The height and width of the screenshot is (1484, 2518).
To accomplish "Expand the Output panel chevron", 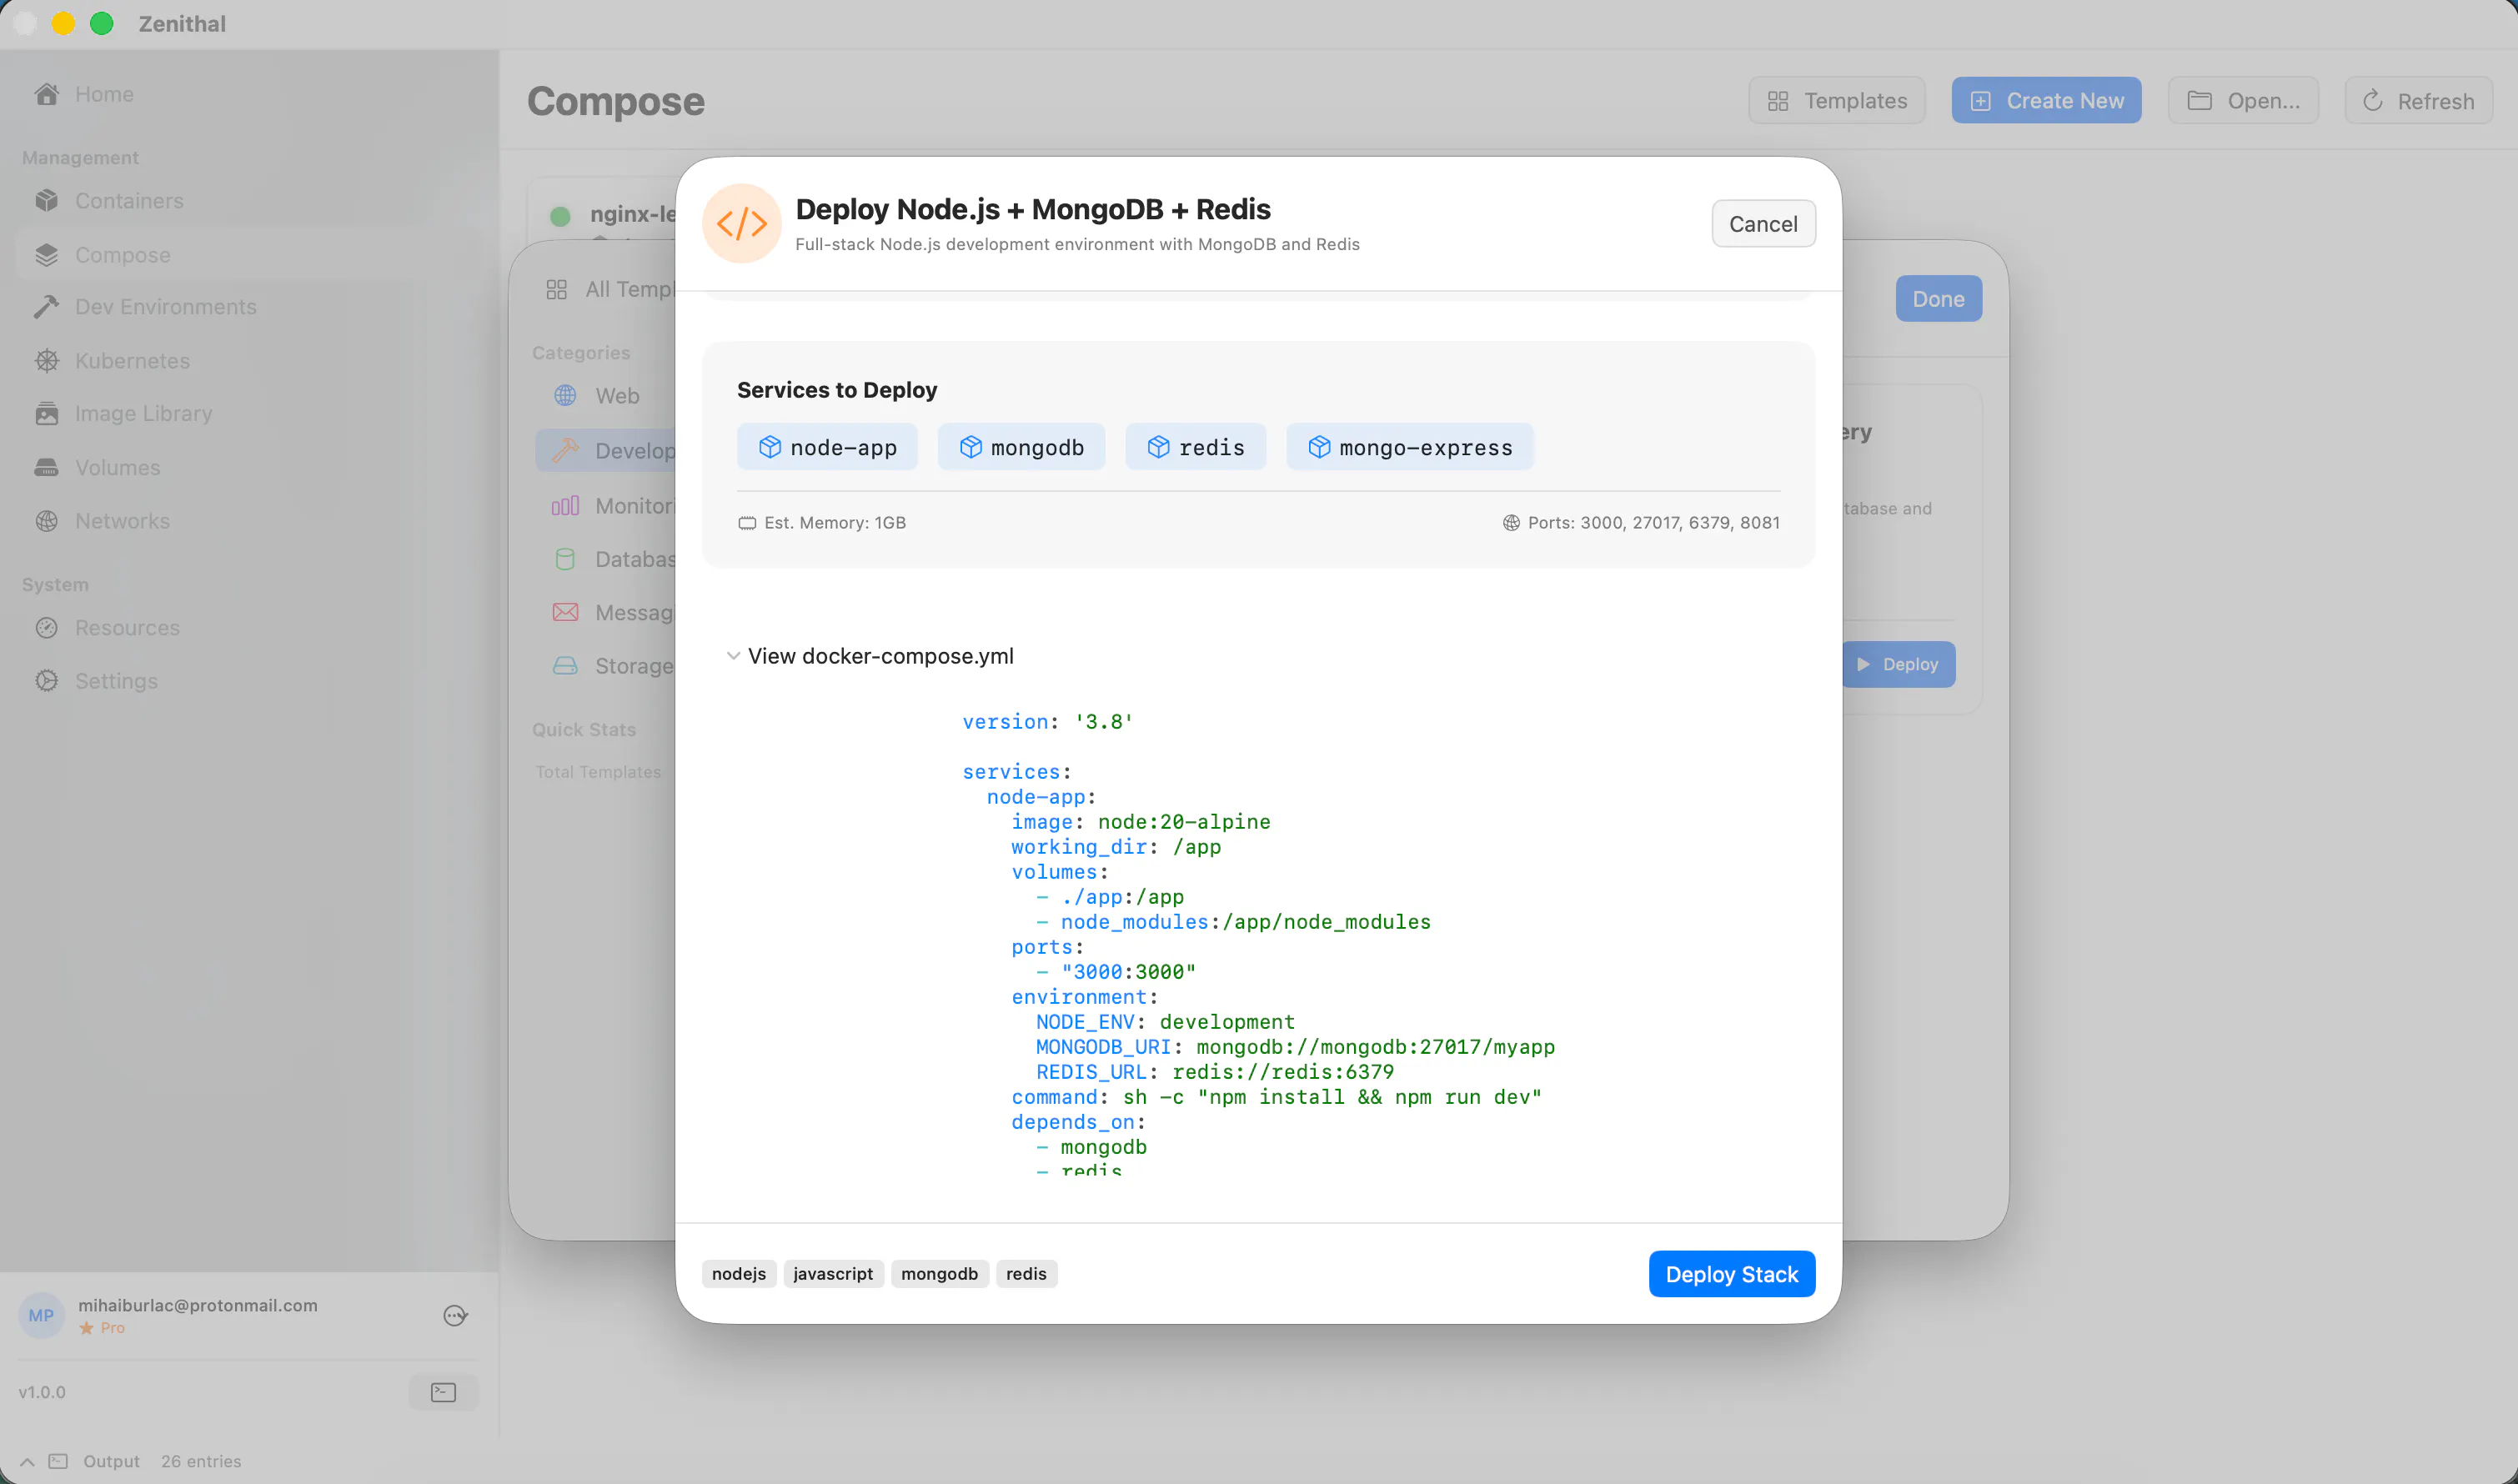I will click(x=27, y=1461).
